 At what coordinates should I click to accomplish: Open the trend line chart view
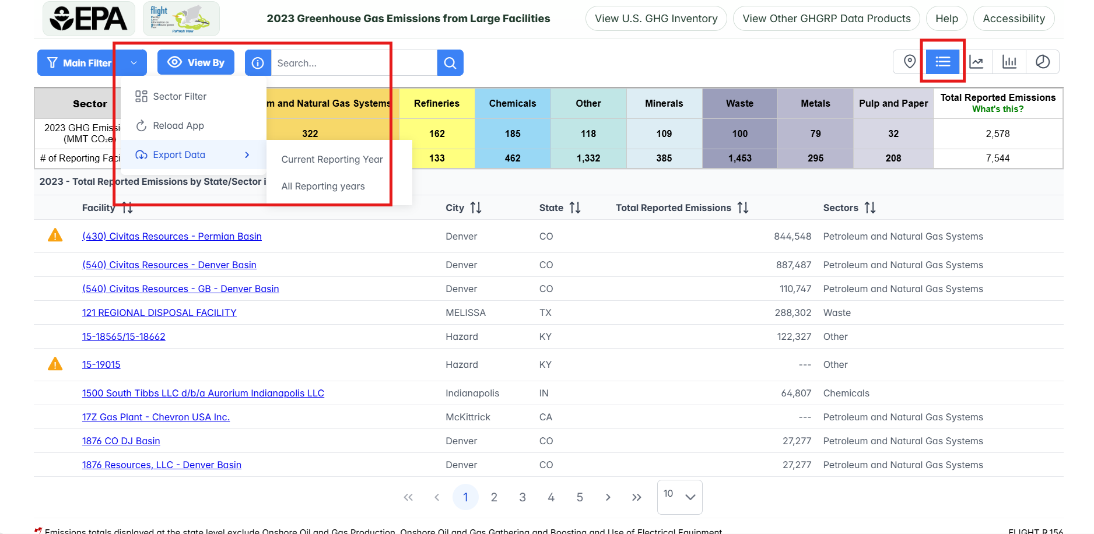click(x=977, y=61)
